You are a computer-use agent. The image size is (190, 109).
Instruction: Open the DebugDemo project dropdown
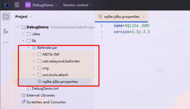pyautogui.click(x=45, y=5)
